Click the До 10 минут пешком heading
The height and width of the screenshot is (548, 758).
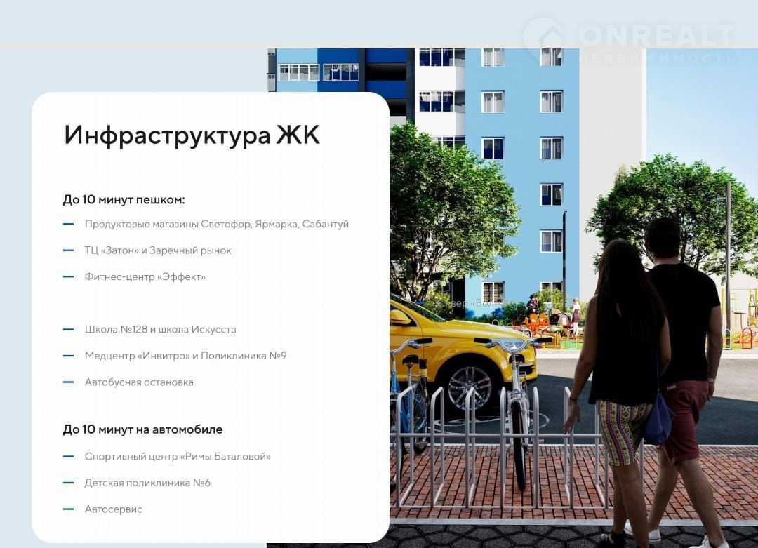pos(124,199)
